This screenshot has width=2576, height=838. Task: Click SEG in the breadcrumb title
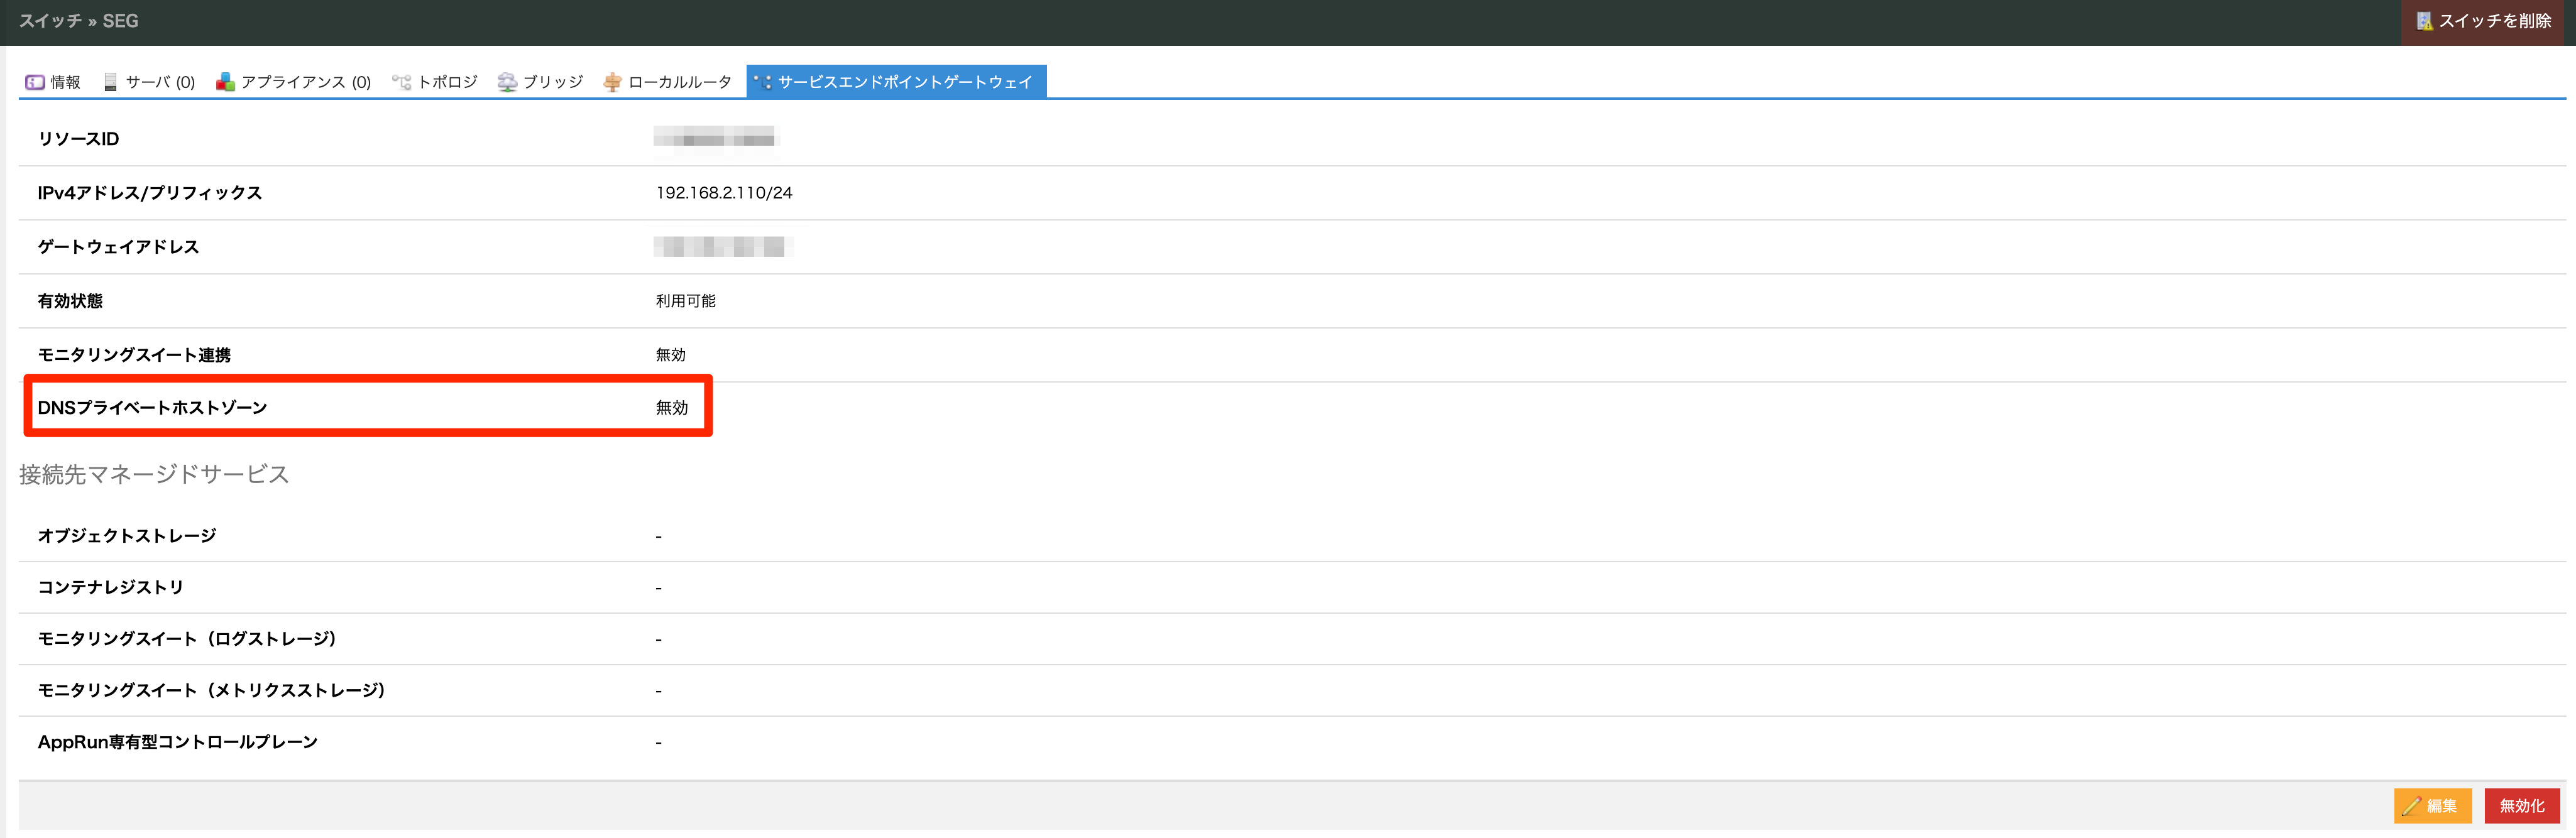click(120, 21)
